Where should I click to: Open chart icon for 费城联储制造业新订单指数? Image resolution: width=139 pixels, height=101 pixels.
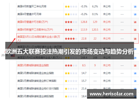135,81
